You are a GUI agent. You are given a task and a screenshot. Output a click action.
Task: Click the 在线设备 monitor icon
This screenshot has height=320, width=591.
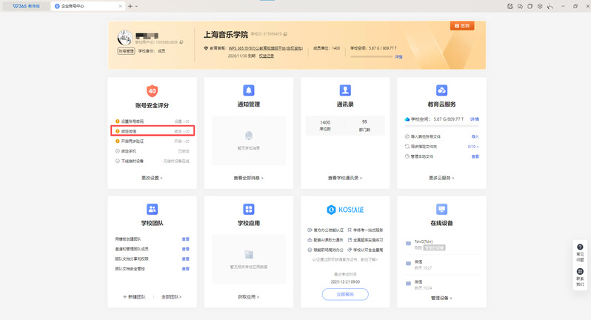pos(441,209)
